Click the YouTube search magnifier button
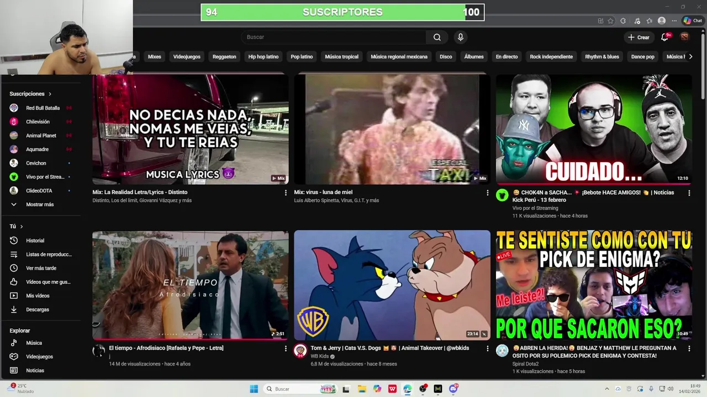Screen dimensions: 707x397 point(437,37)
